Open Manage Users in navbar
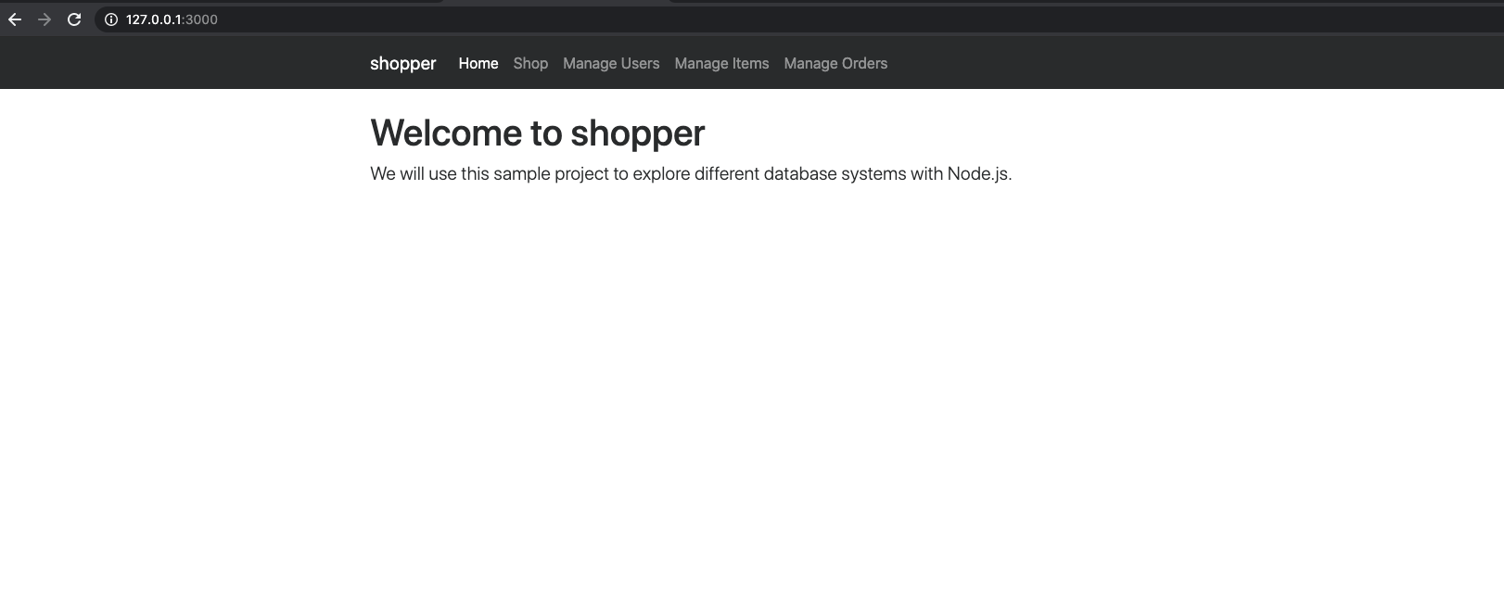The height and width of the screenshot is (596, 1504). point(611,63)
